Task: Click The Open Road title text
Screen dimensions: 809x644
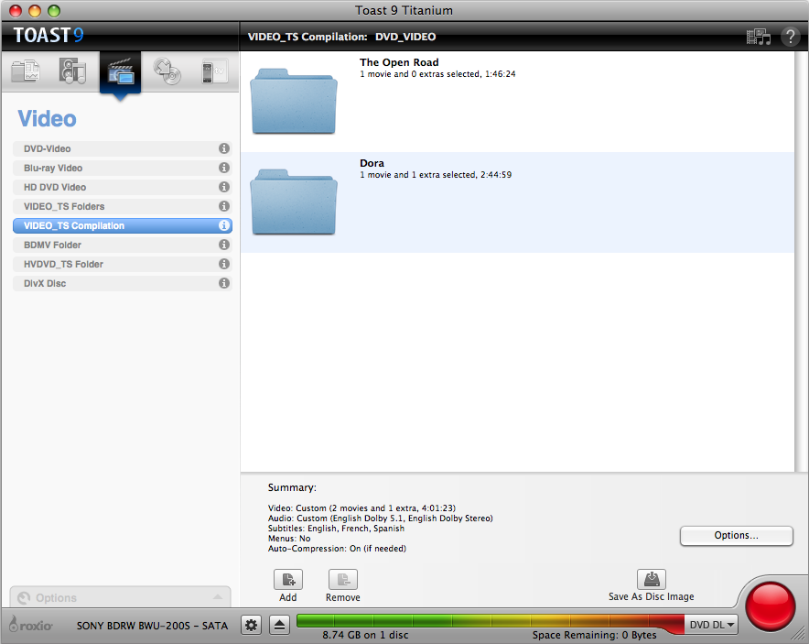Action: [x=399, y=62]
